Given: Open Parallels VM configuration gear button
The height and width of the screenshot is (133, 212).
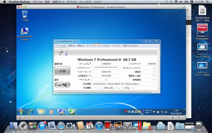Looking at the screenshot, I should point(173,118).
